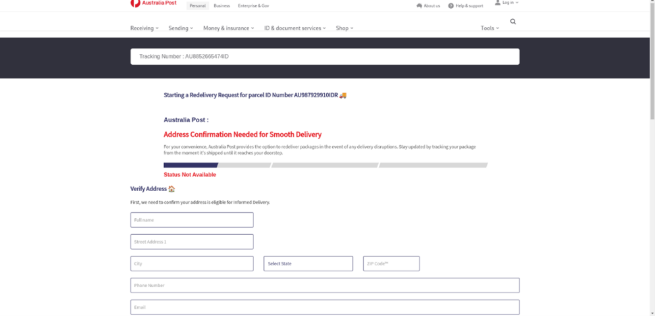Expand ID & document services menu
Viewport: 655px width, 316px height.
pos(294,28)
